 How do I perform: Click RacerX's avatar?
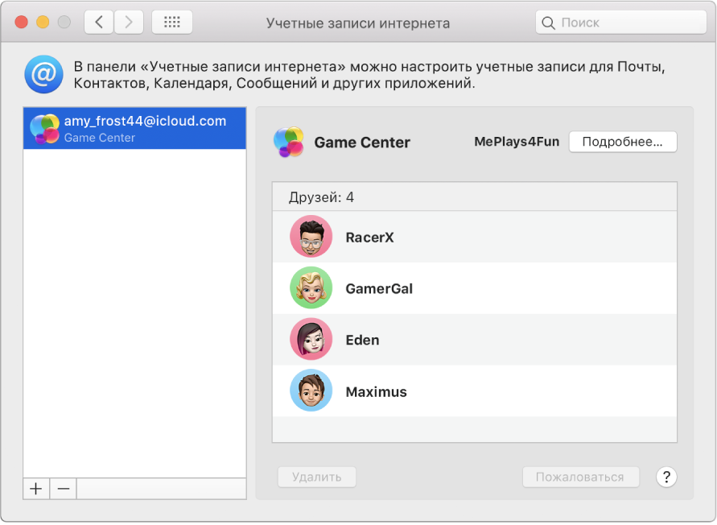pyautogui.click(x=311, y=237)
